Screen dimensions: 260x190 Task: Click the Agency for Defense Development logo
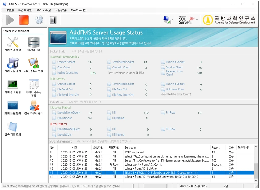point(229,20)
